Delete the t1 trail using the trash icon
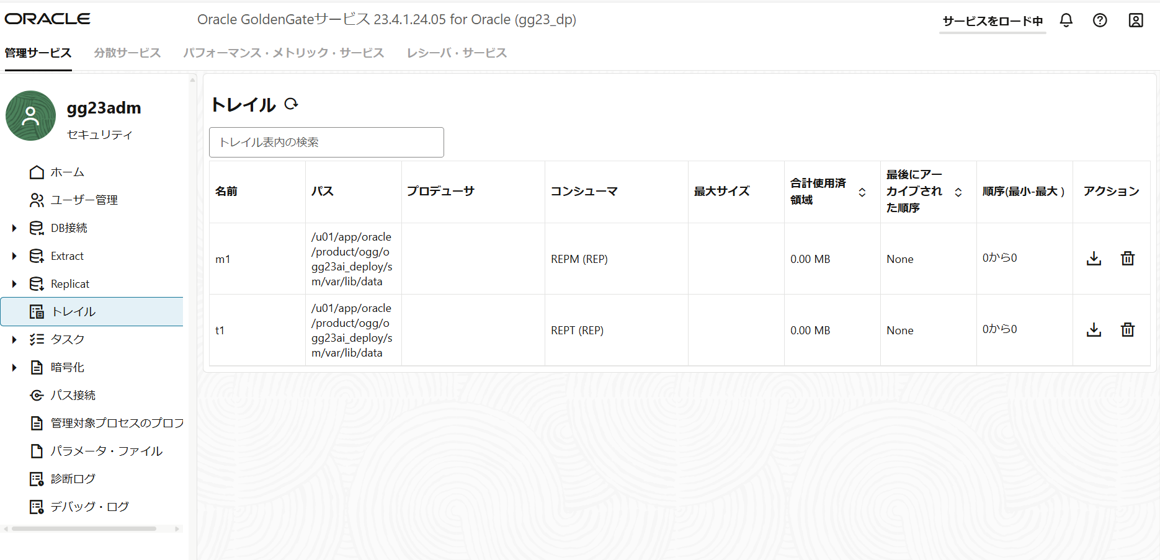 pyautogui.click(x=1128, y=329)
